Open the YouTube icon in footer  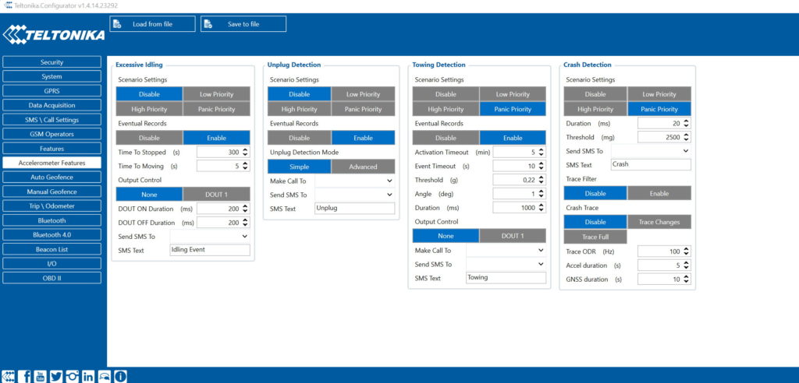pyautogui.click(x=41, y=377)
